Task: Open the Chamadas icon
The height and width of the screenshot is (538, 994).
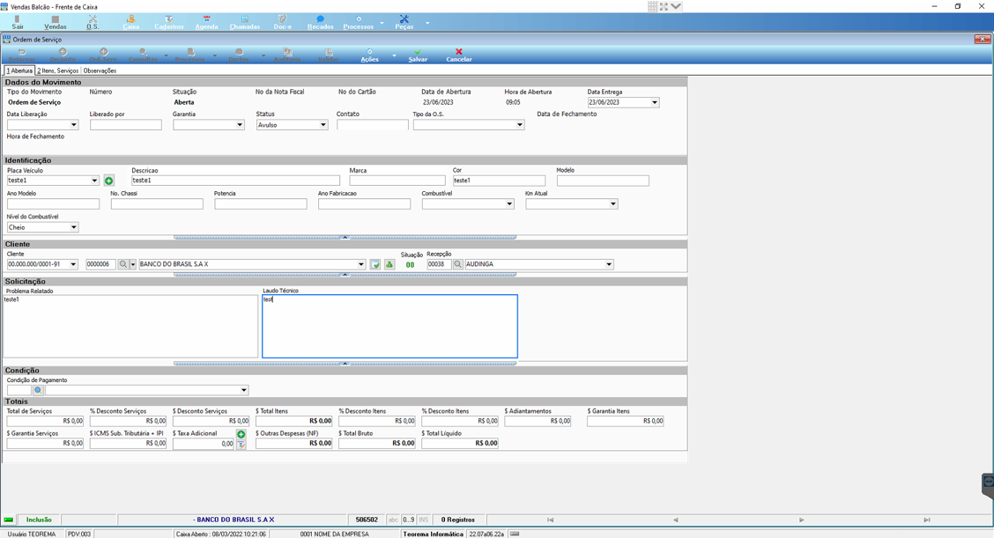Action: (x=245, y=23)
